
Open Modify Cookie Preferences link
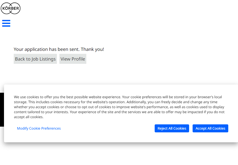(39, 128)
